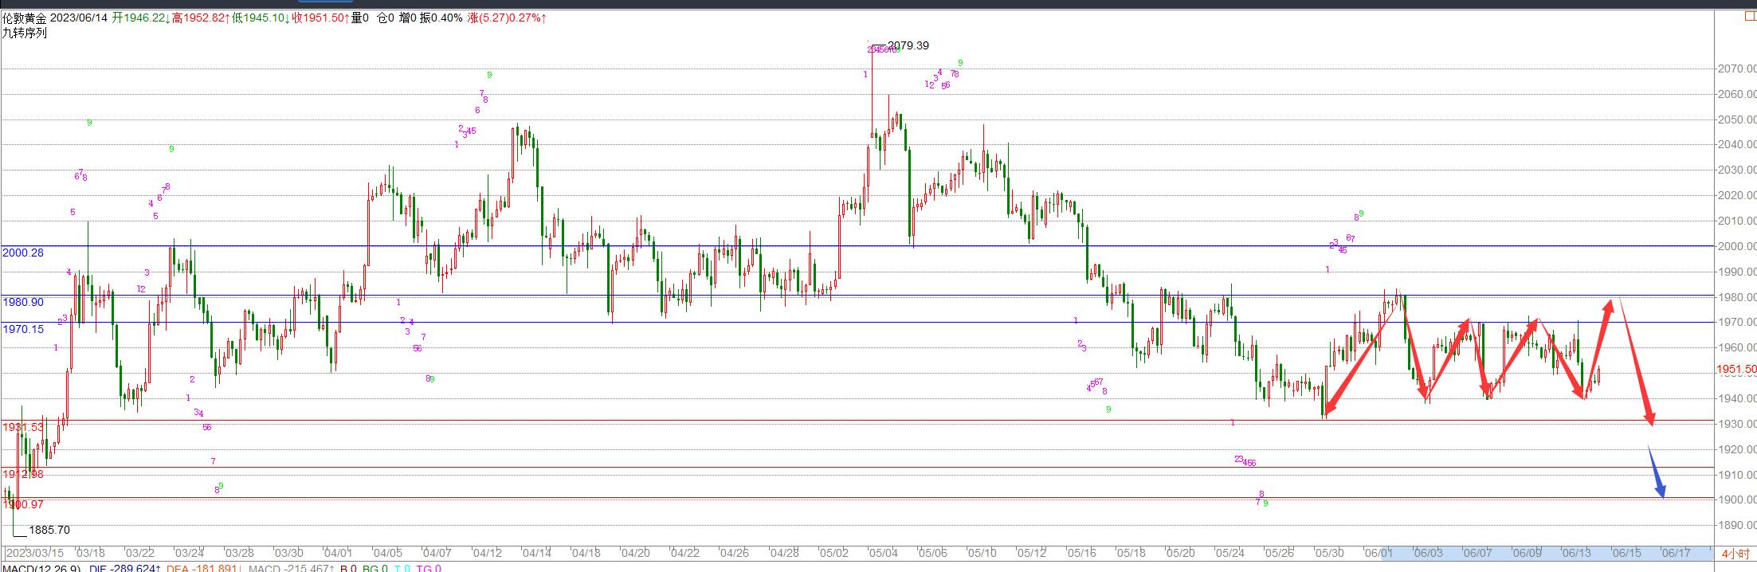
Task: Select the 1970.15 blue horizontal line label
Action: pyautogui.click(x=23, y=328)
